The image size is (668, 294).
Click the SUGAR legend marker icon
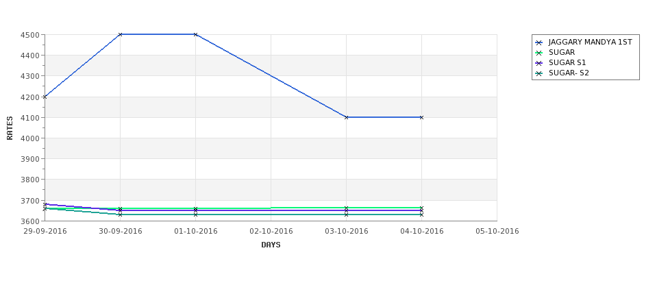(x=539, y=53)
